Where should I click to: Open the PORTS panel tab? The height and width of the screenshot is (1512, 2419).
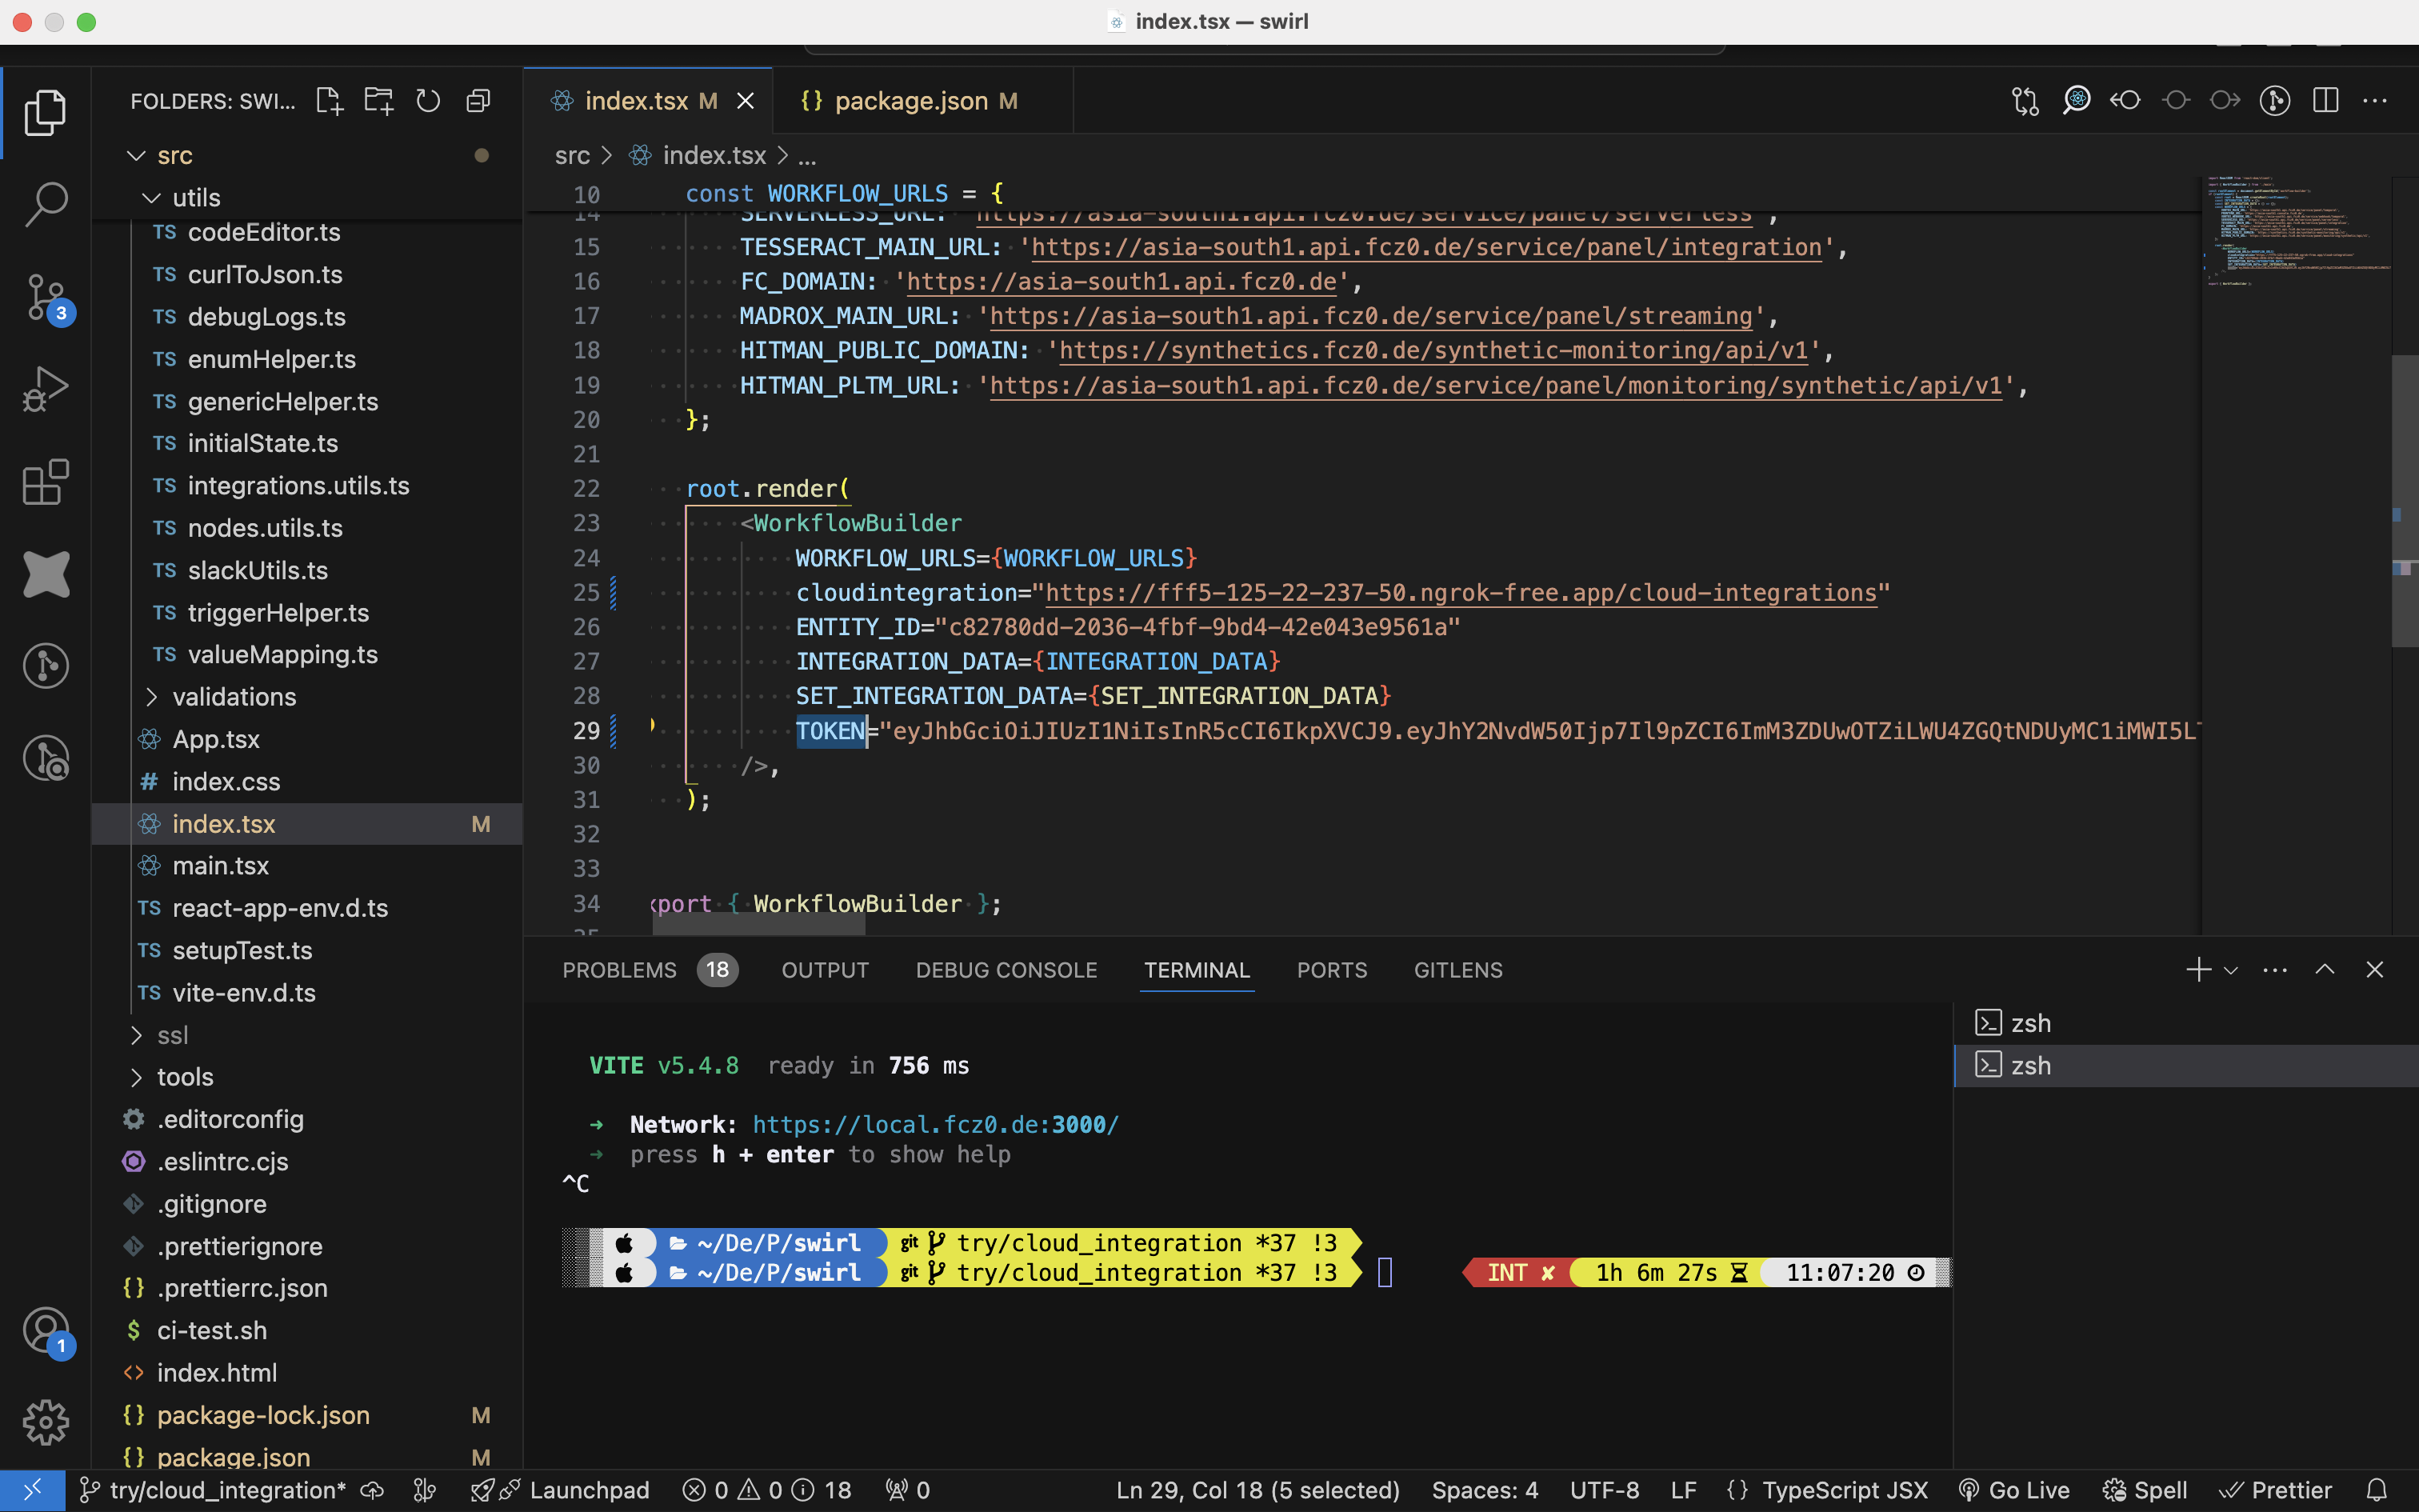(x=1331, y=970)
